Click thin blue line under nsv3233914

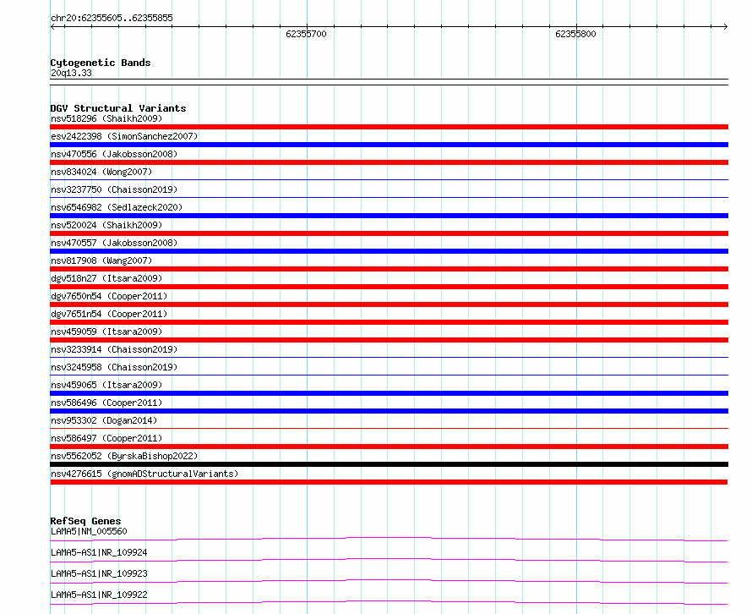[389, 357]
